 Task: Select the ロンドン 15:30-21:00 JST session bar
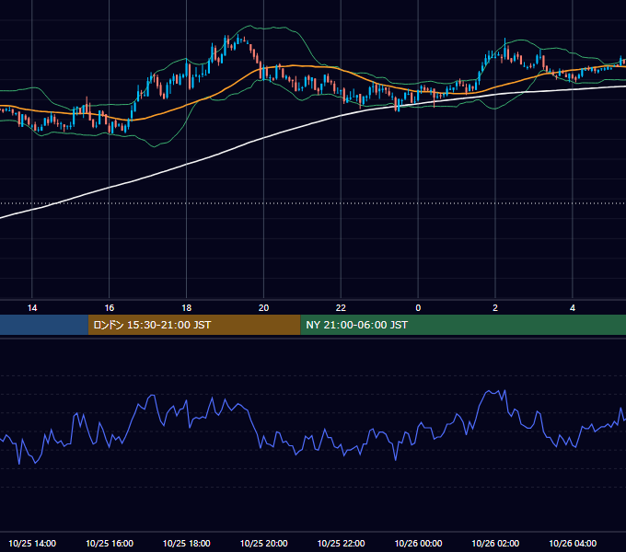(x=194, y=325)
